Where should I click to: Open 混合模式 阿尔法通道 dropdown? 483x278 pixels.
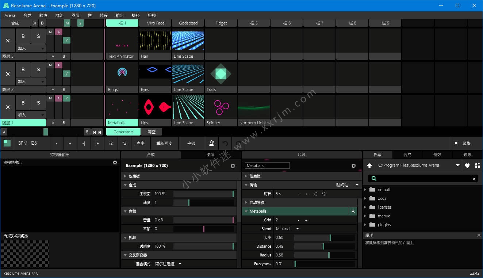[168, 264]
